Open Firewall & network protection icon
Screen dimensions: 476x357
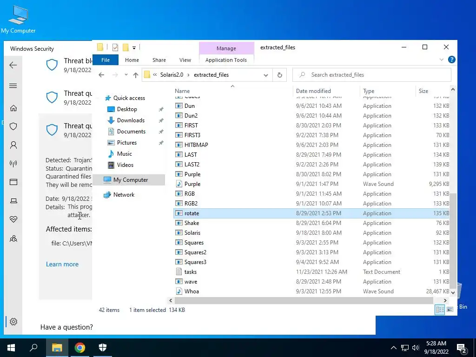pyautogui.click(x=13, y=164)
